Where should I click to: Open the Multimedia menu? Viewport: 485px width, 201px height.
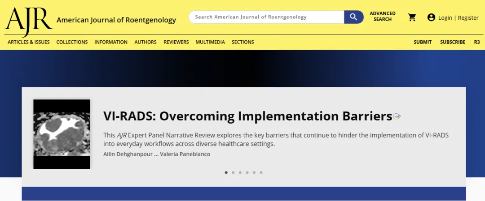coord(210,42)
